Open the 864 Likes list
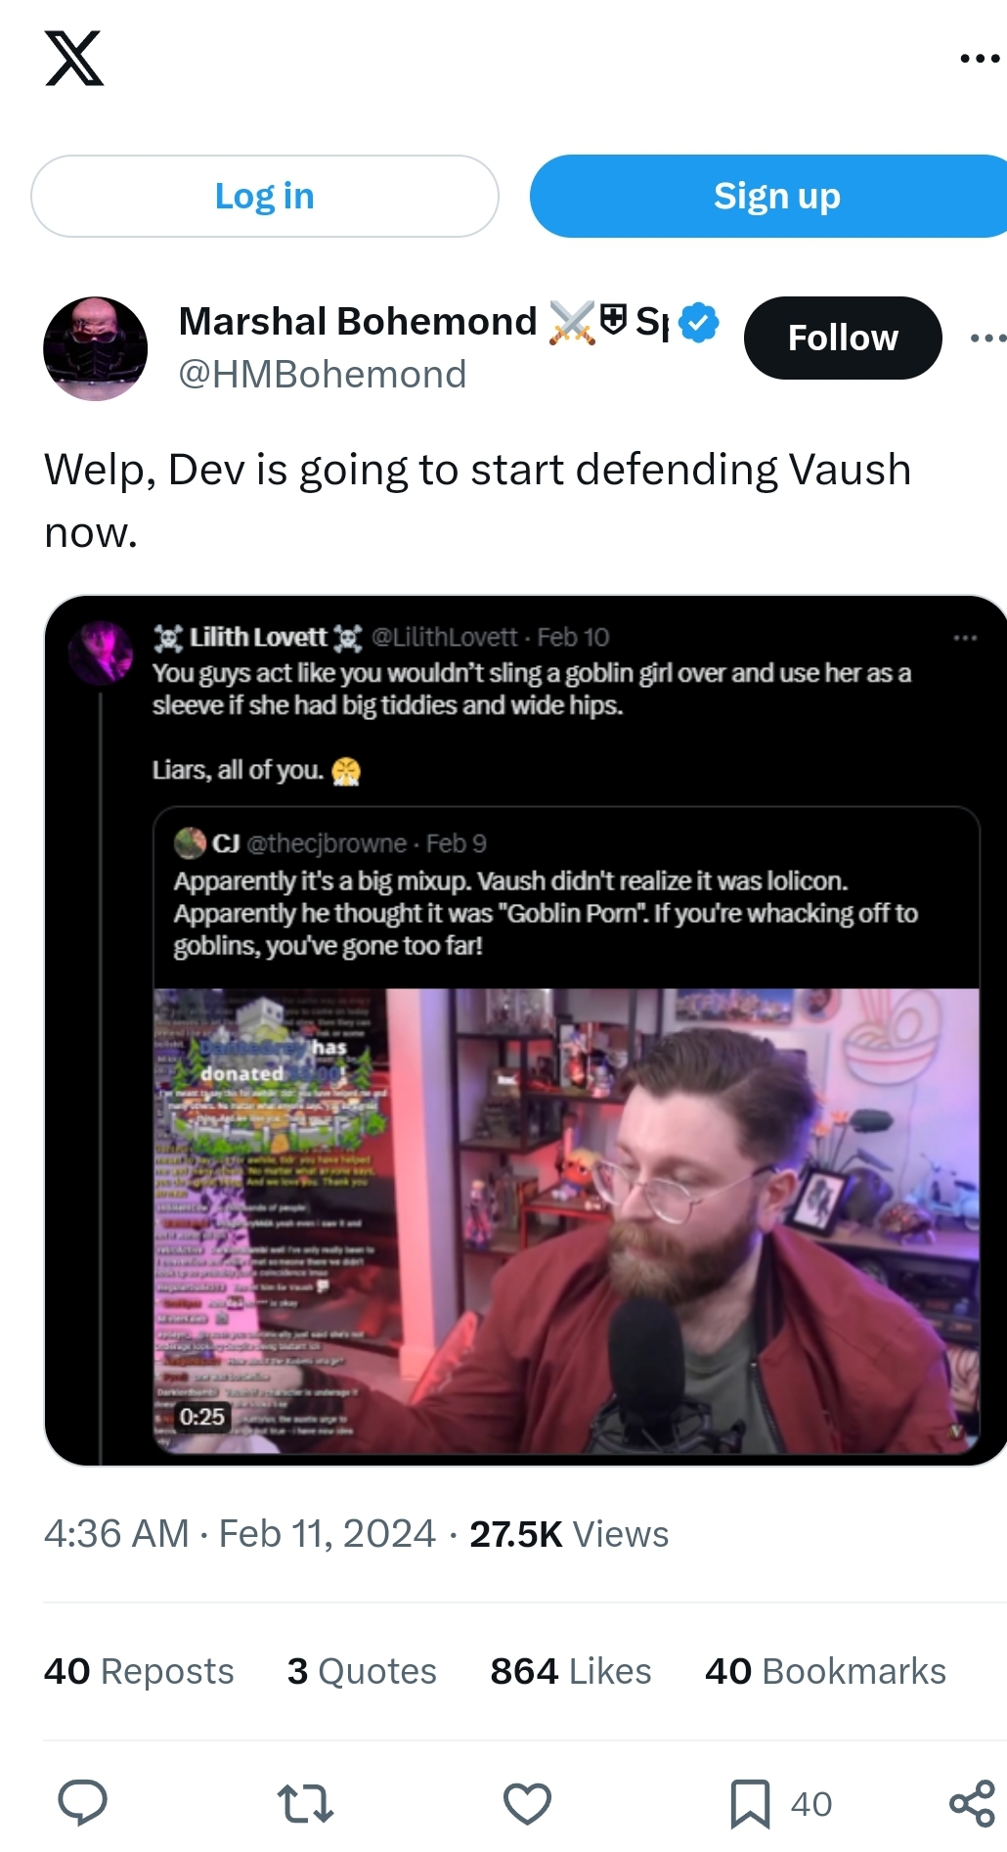The image size is (1007, 1852). (571, 1671)
